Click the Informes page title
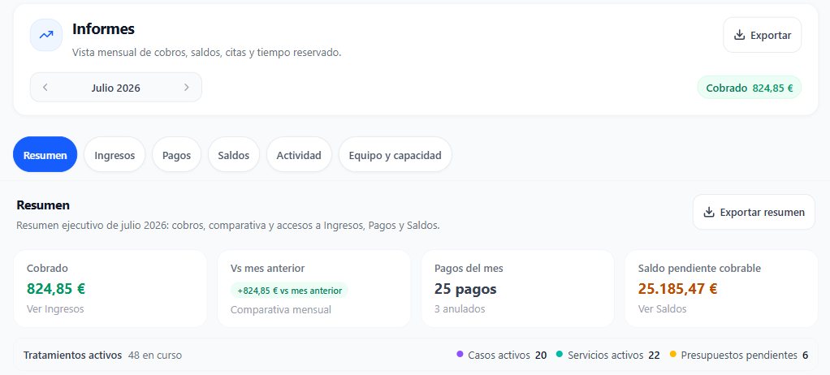 103,28
